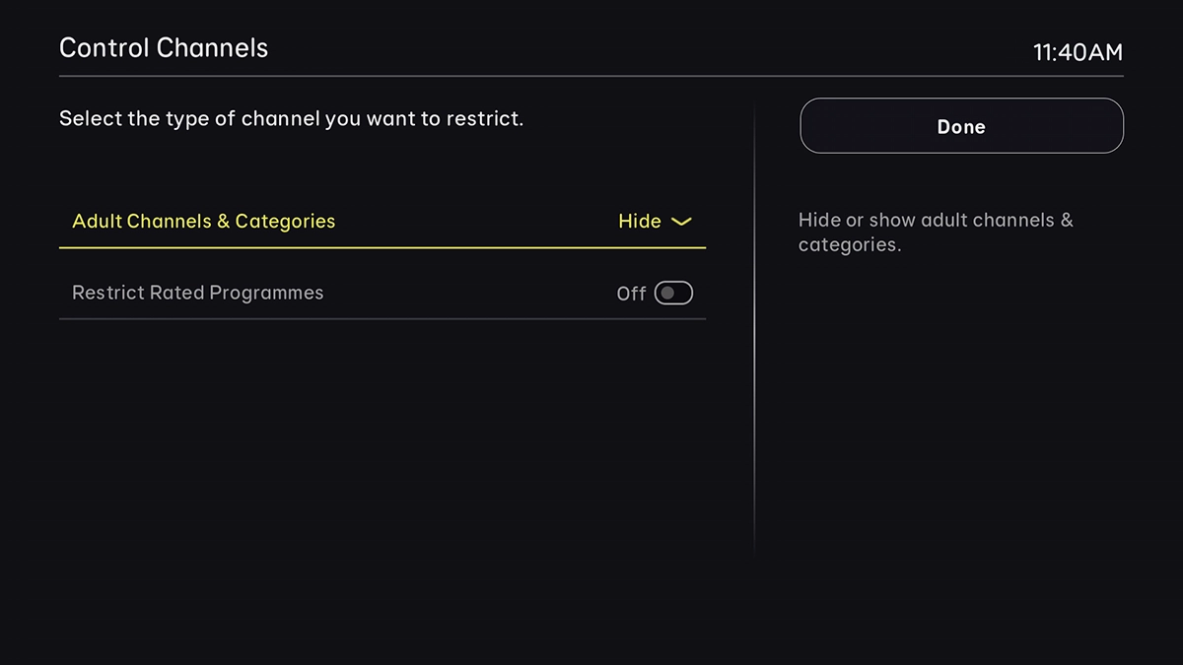The image size is (1183, 665).
Task: Select the highlighted Adult Channels & Categories option
Action: (x=203, y=221)
